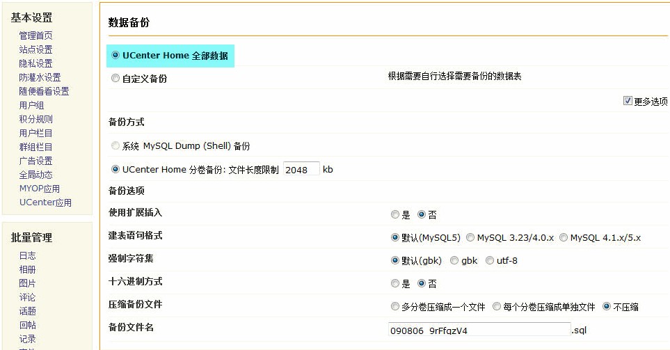Click the 文件长度限制 2048 input field
The image size is (670, 350).
(301, 169)
